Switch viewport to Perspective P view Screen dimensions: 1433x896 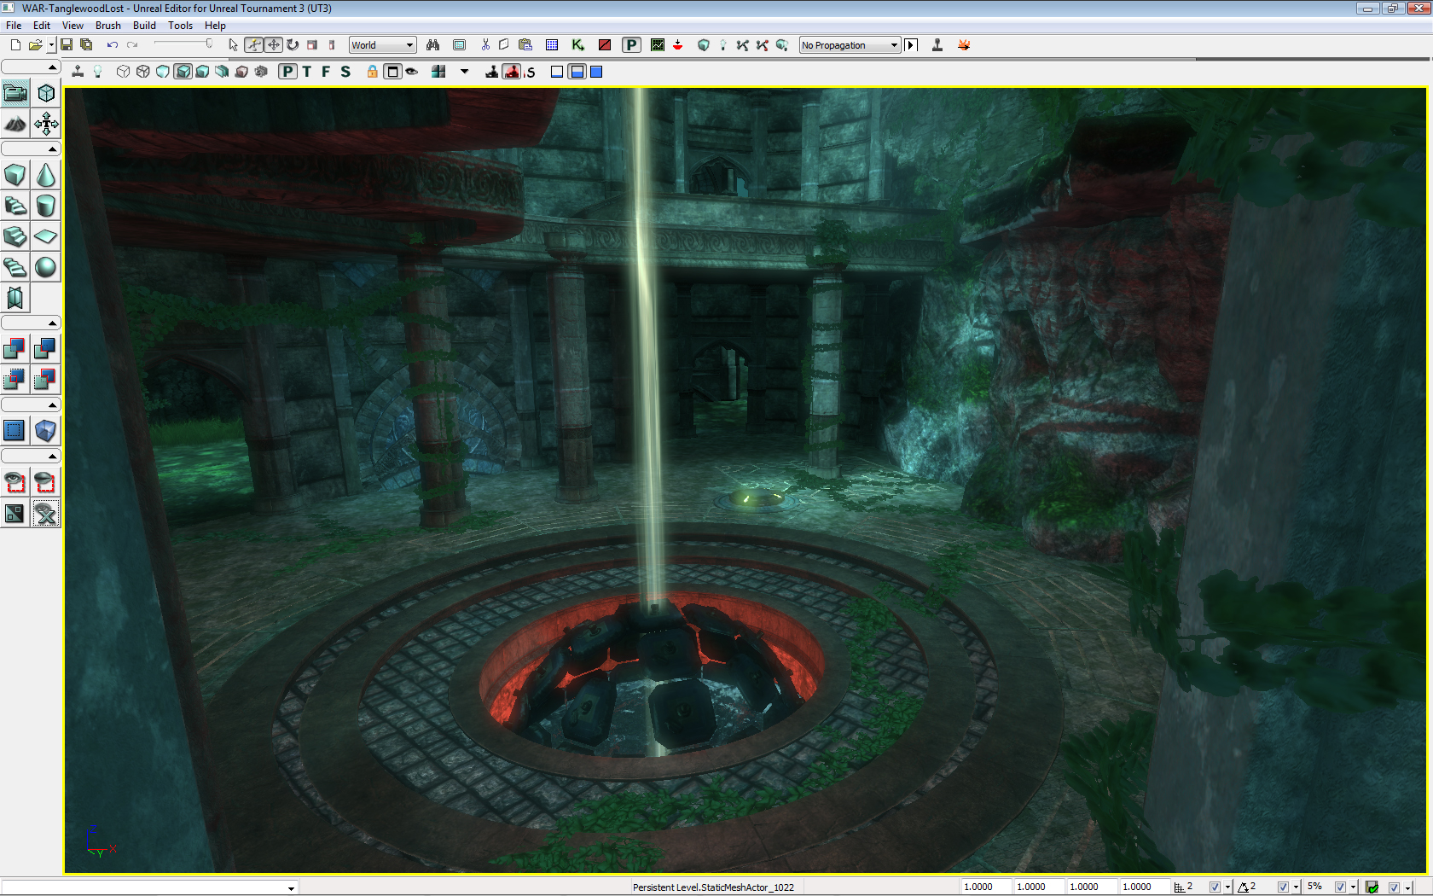(288, 72)
